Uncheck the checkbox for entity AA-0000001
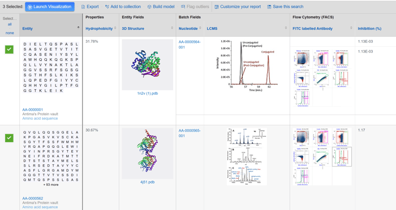396x210 pixels. pyautogui.click(x=10, y=50)
